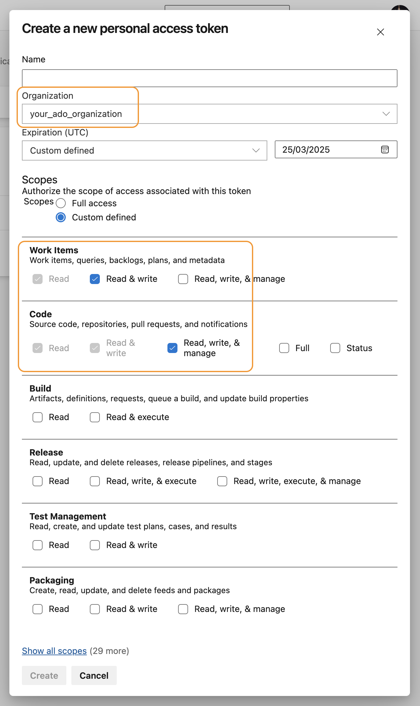Check Work Items Read, write, & manage
420x706 pixels.
click(x=183, y=279)
